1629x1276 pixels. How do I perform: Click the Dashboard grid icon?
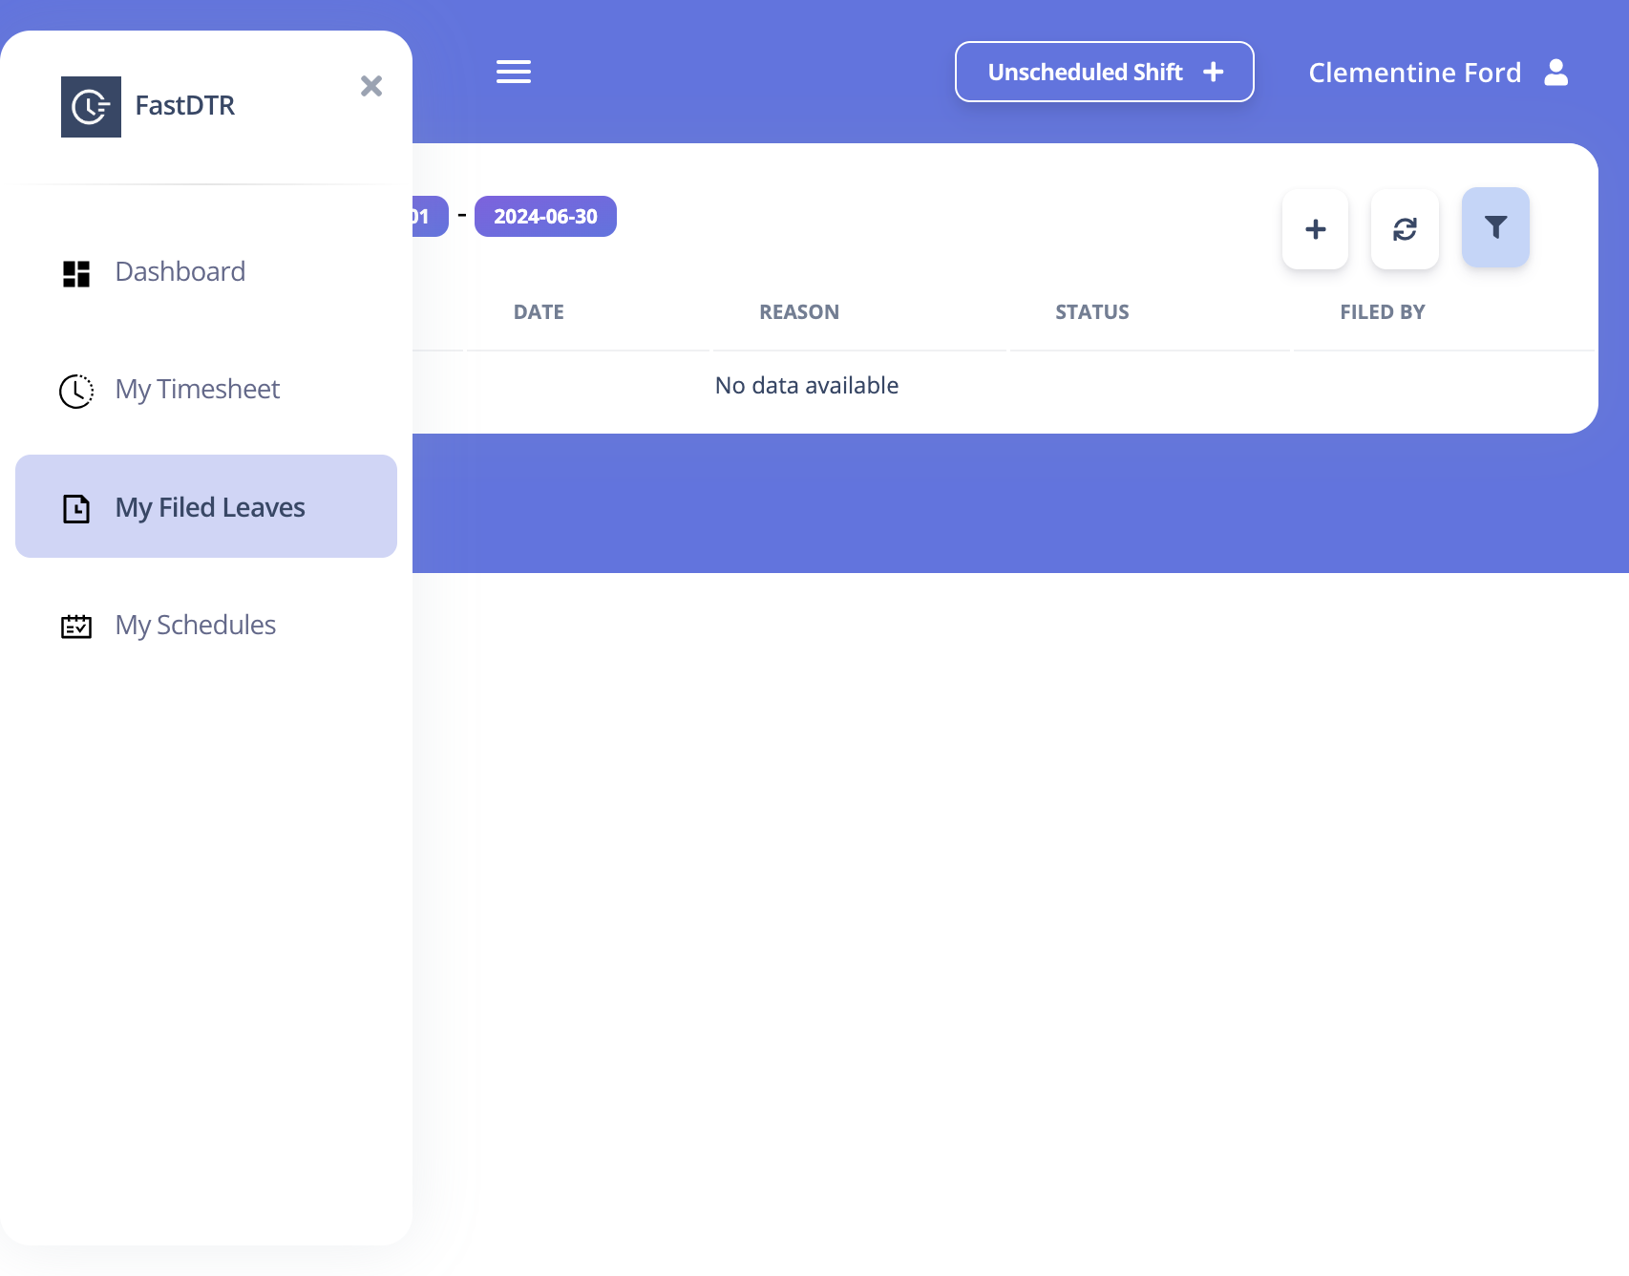tap(76, 273)
